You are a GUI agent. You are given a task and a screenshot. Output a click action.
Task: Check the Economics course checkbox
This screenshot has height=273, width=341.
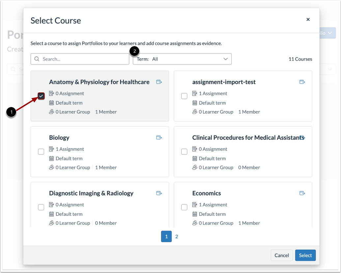(184, 207)
